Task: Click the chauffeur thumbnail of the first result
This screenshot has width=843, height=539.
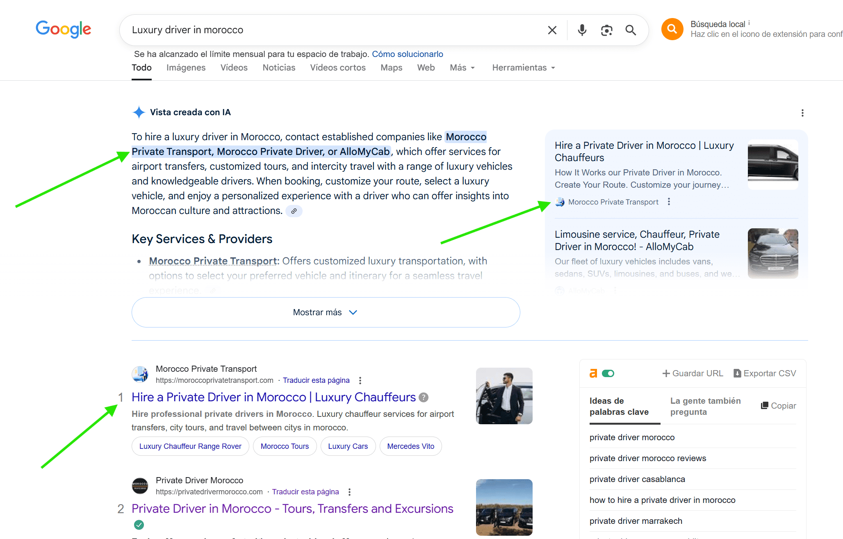Action: pos(504,396)
